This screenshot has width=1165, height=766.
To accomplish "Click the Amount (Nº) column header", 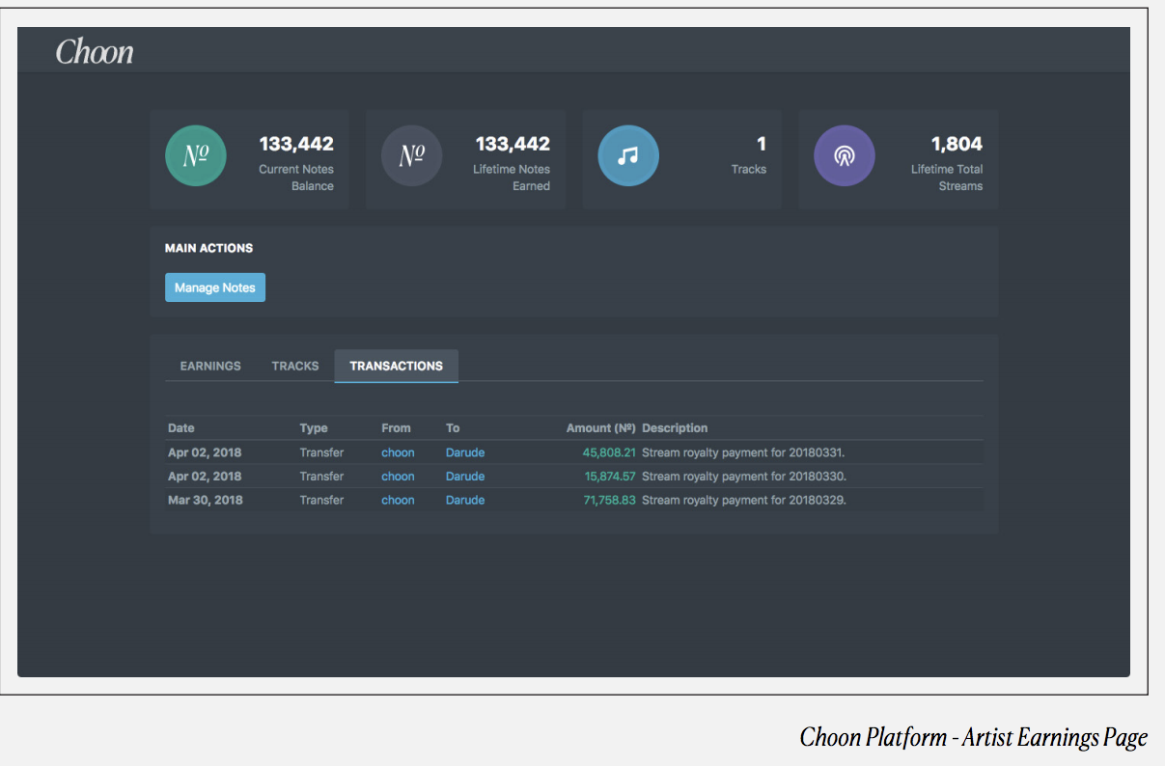I will 600,428.
